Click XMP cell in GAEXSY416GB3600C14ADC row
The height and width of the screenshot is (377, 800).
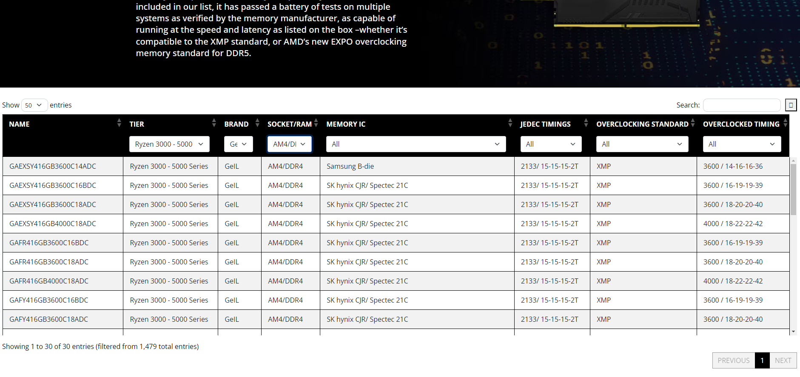coord(643,166)
